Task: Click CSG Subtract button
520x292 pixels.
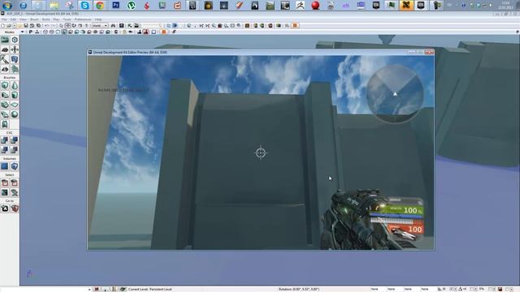Action: click(15, 140)
